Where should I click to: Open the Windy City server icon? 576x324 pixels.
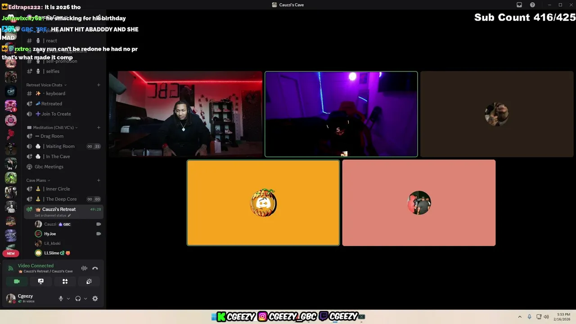[x=11, y=221]
